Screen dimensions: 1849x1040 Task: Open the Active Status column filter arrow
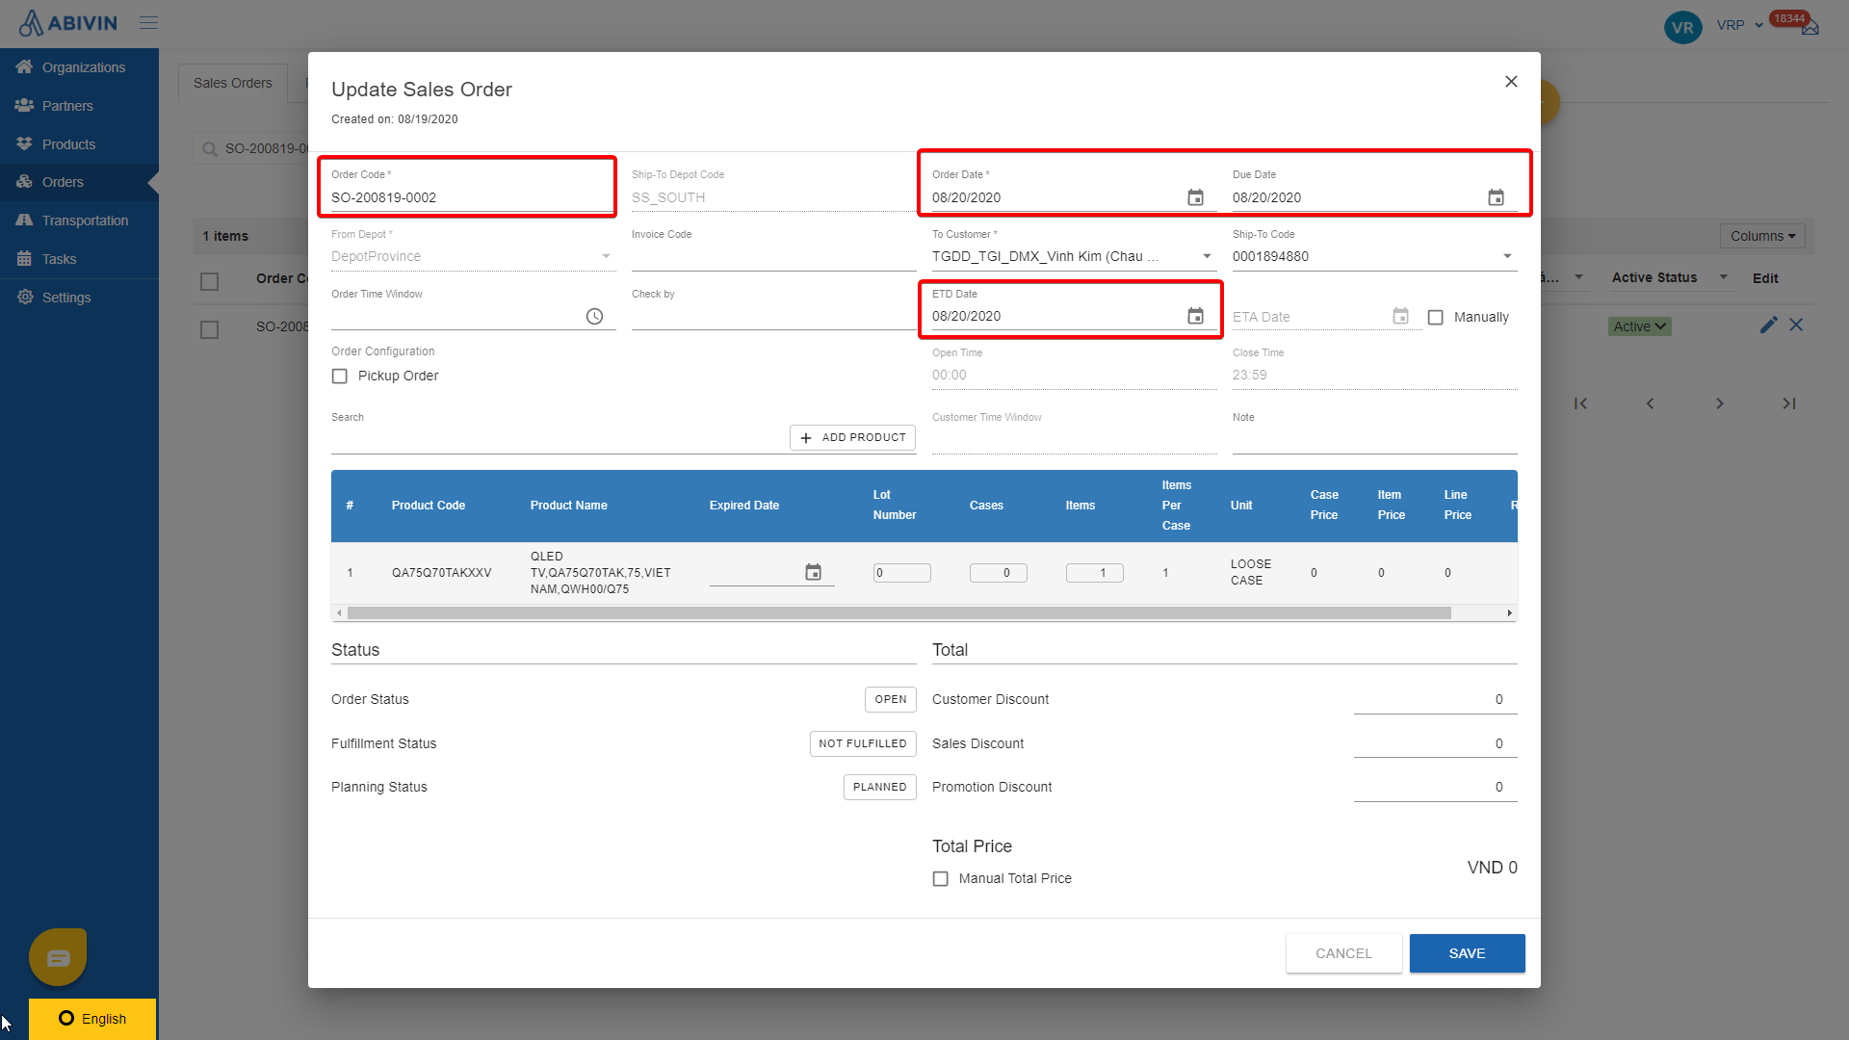pyautogui.click(x=1723, y=277)
